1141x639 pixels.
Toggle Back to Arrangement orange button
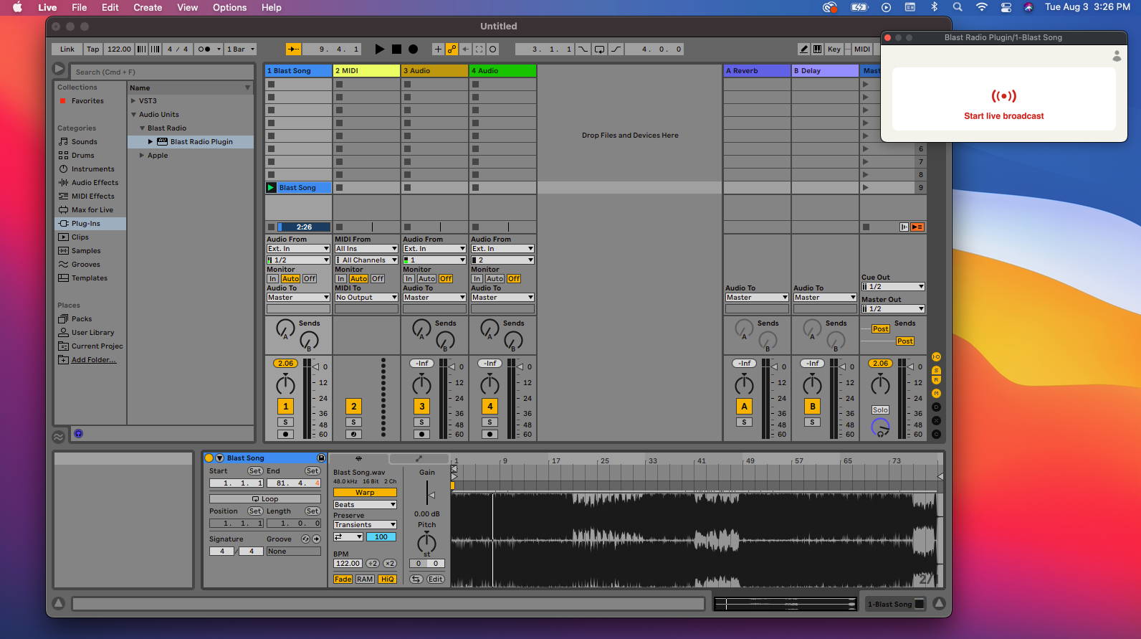917,227
